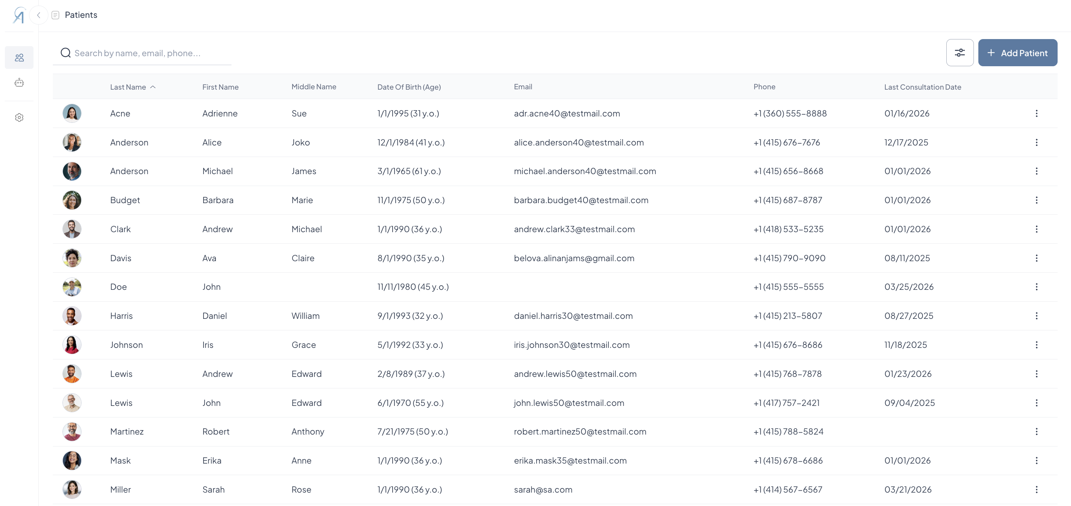This screenshot has height=506, width=1071.
Task: Click the app logo in top-left
Action: 19,15
